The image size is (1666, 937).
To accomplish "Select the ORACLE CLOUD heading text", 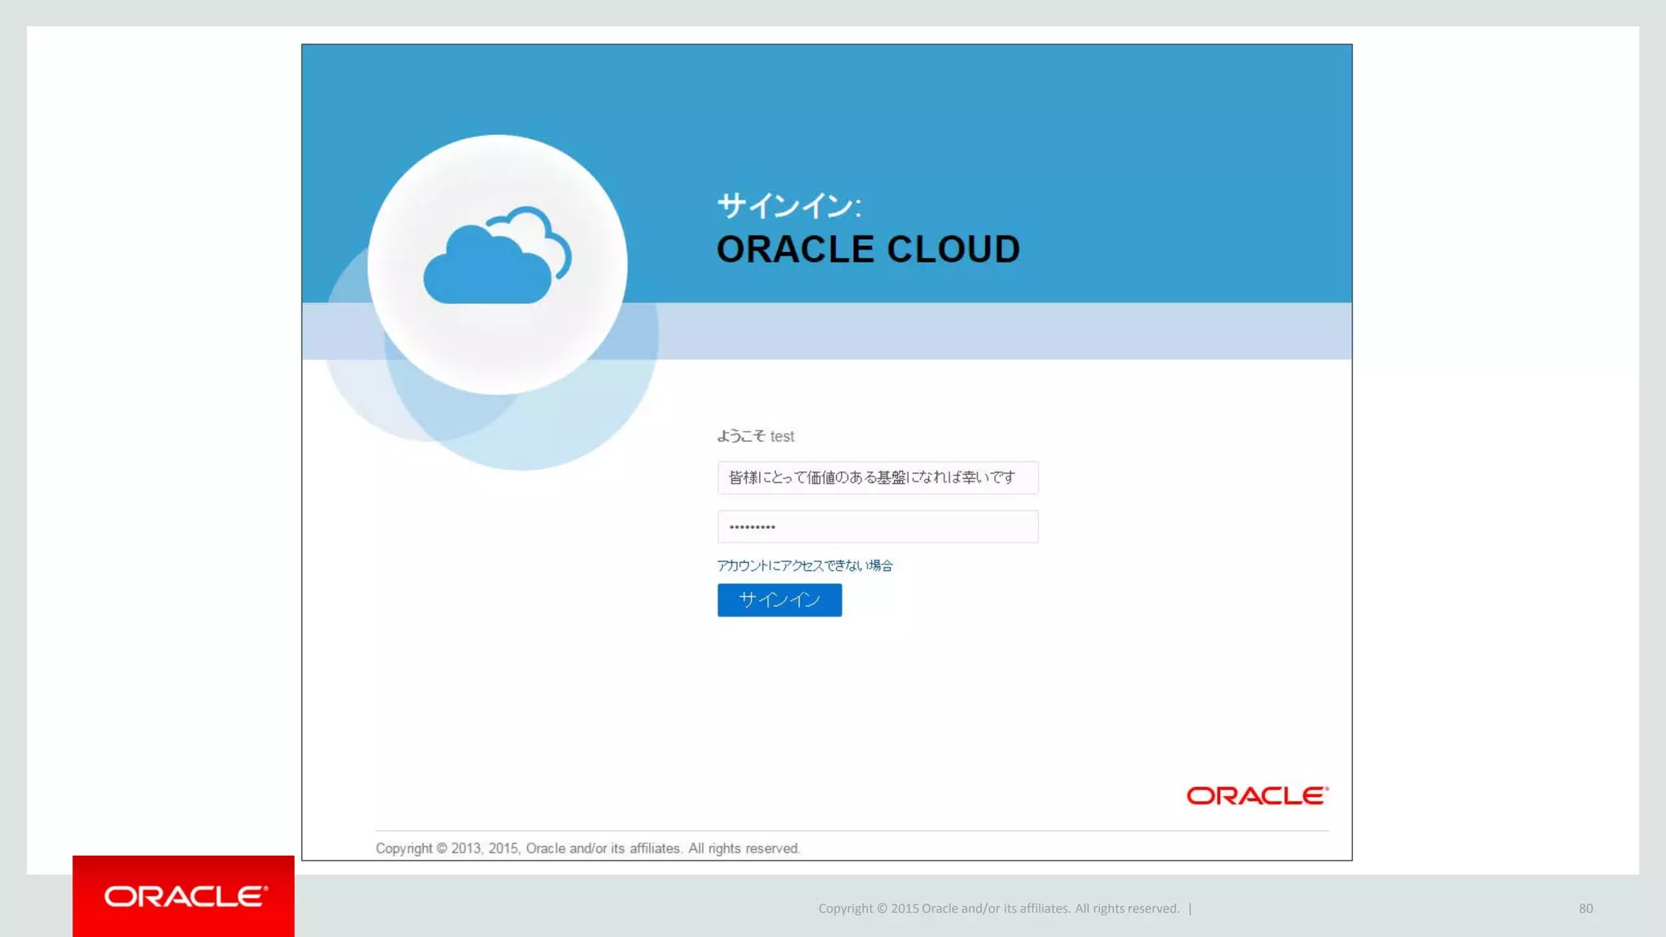I will (x=868, y=249).
